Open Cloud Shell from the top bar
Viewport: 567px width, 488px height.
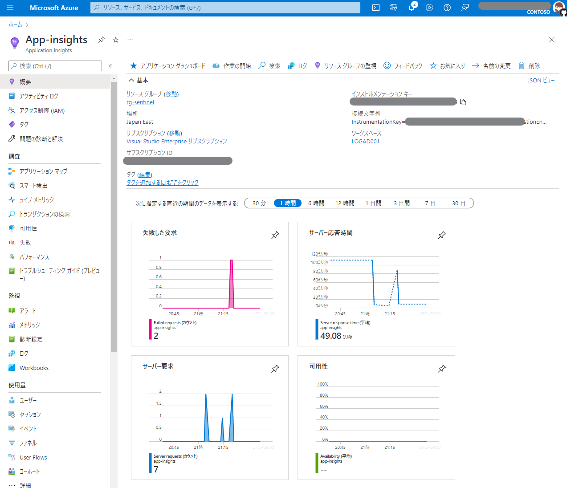[x=375, y=8]
